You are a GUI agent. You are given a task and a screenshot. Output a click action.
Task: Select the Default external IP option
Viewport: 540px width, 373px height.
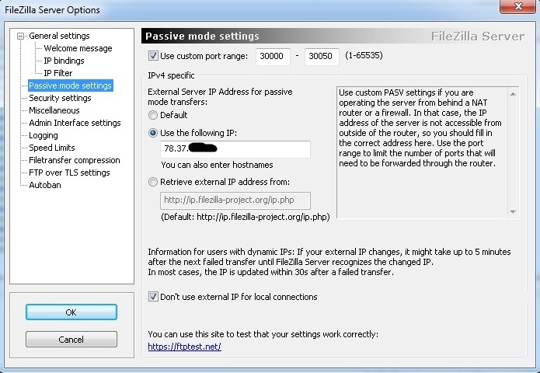(153, 115)
